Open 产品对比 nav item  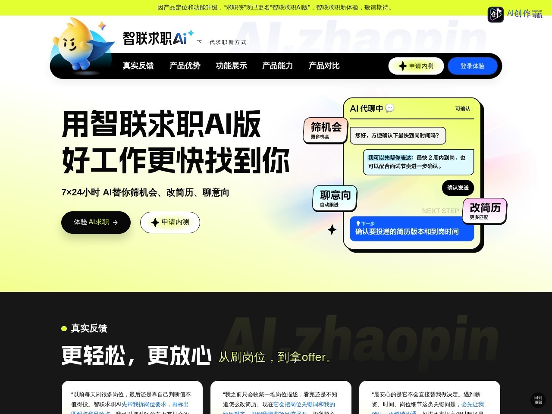coord(324,66)
